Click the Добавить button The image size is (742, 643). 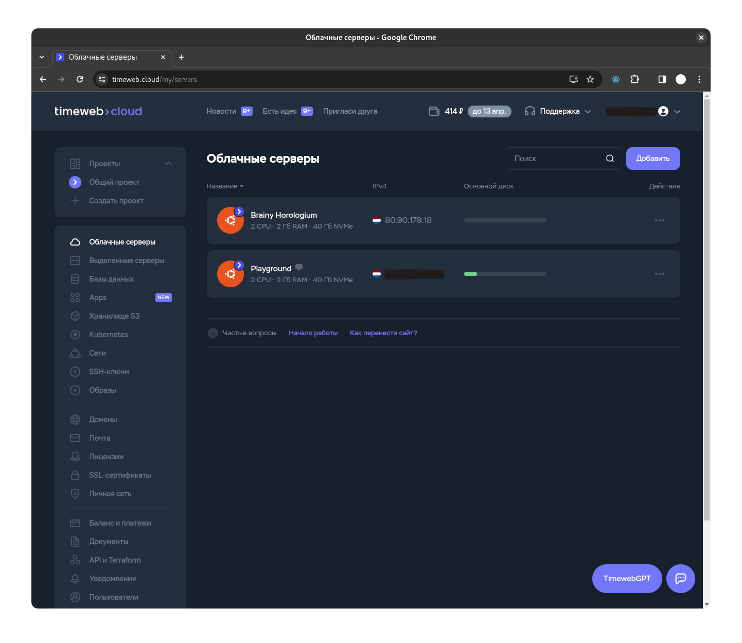(653, 159)
